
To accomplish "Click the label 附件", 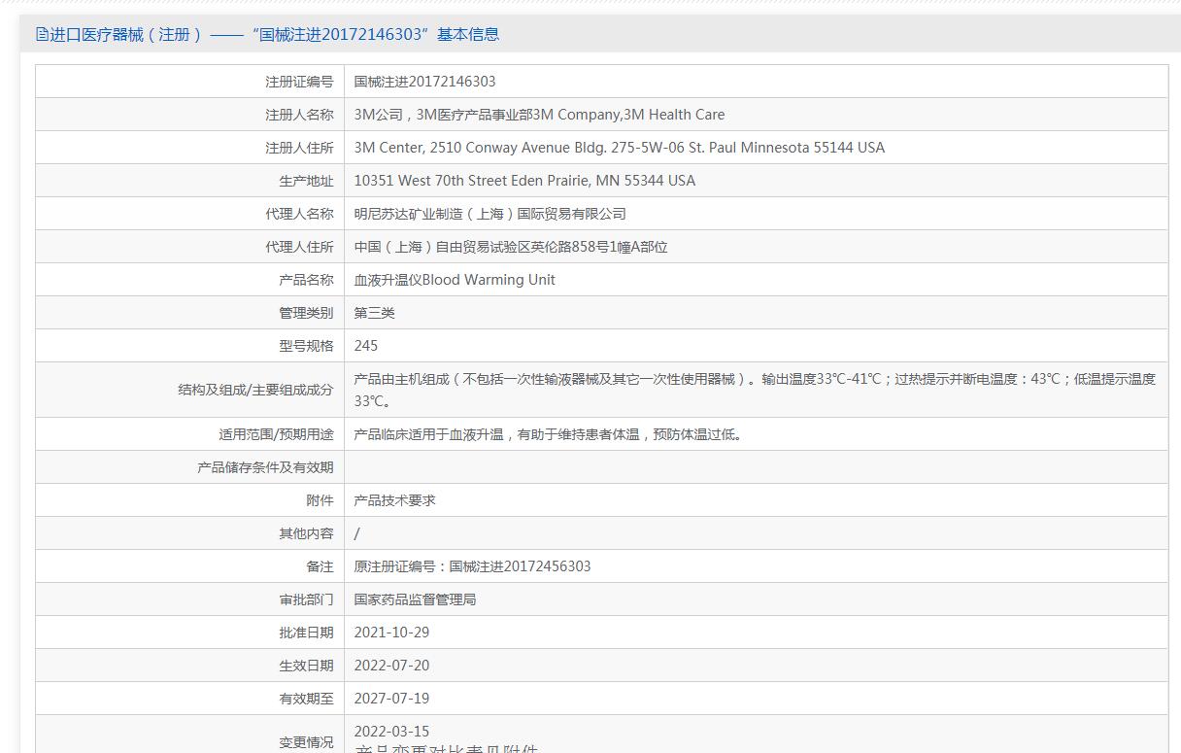I will [320, 500].
